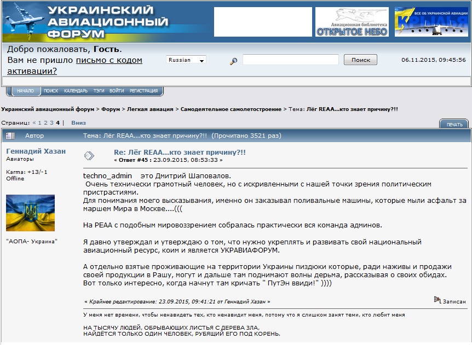Click the post message icon beside reply title

click(89, 156)
